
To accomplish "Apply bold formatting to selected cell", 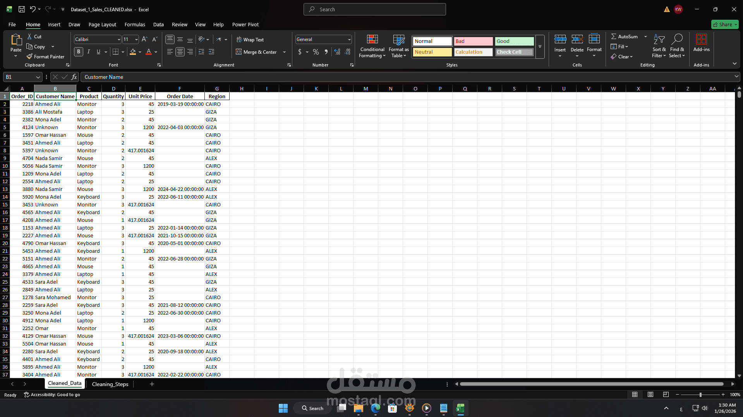I will (x=78, y=51).
